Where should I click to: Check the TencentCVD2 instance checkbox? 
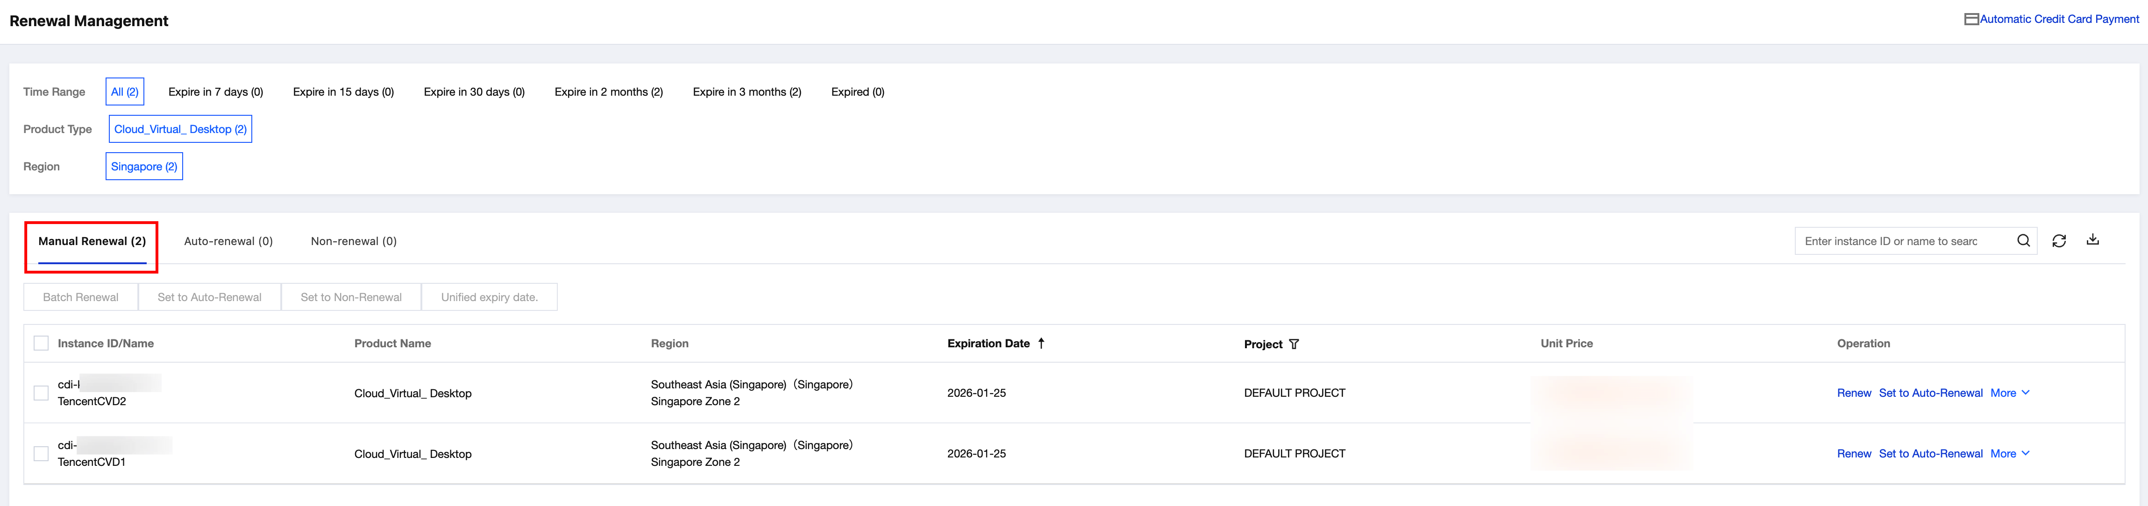tap(41, 393)
